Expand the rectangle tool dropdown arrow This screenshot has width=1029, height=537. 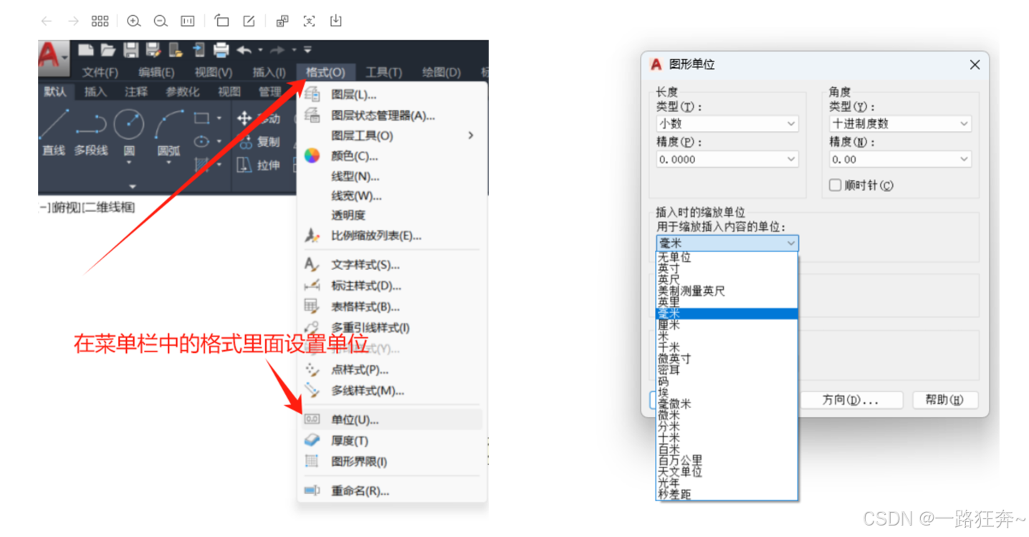(x=219, y=118)
